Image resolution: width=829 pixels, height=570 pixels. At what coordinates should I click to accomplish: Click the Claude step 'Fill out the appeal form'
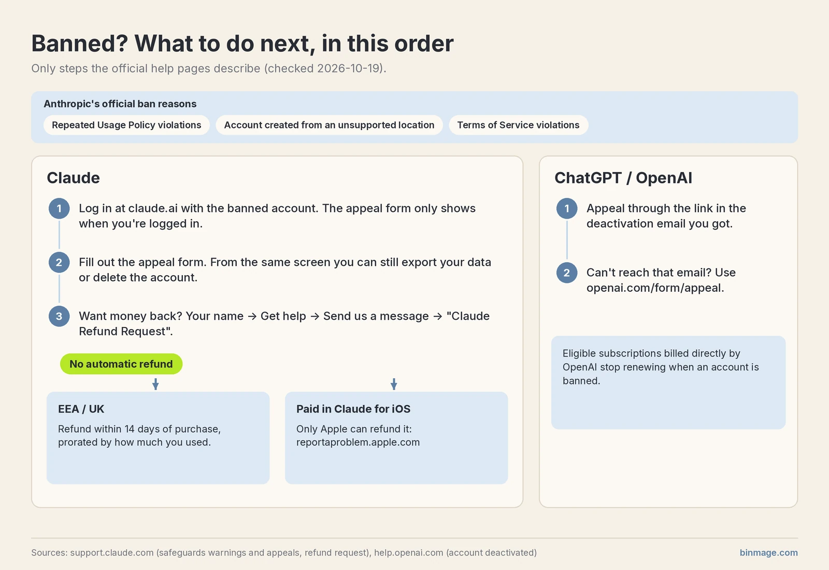(x=285, y=269)
